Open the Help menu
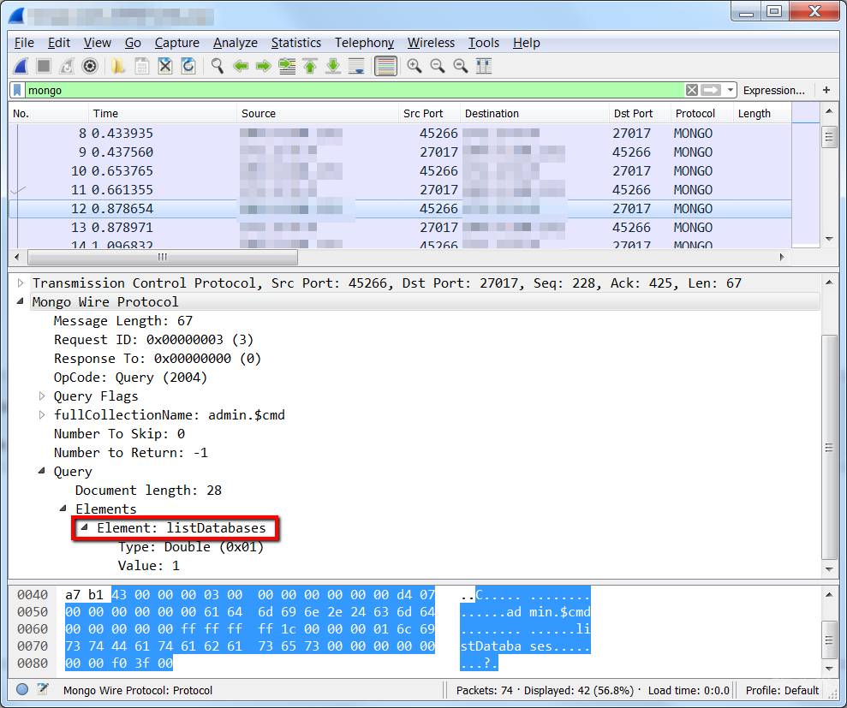Image resolution: width=847 pixels, height=708 pixels. (x=527, y=43)
